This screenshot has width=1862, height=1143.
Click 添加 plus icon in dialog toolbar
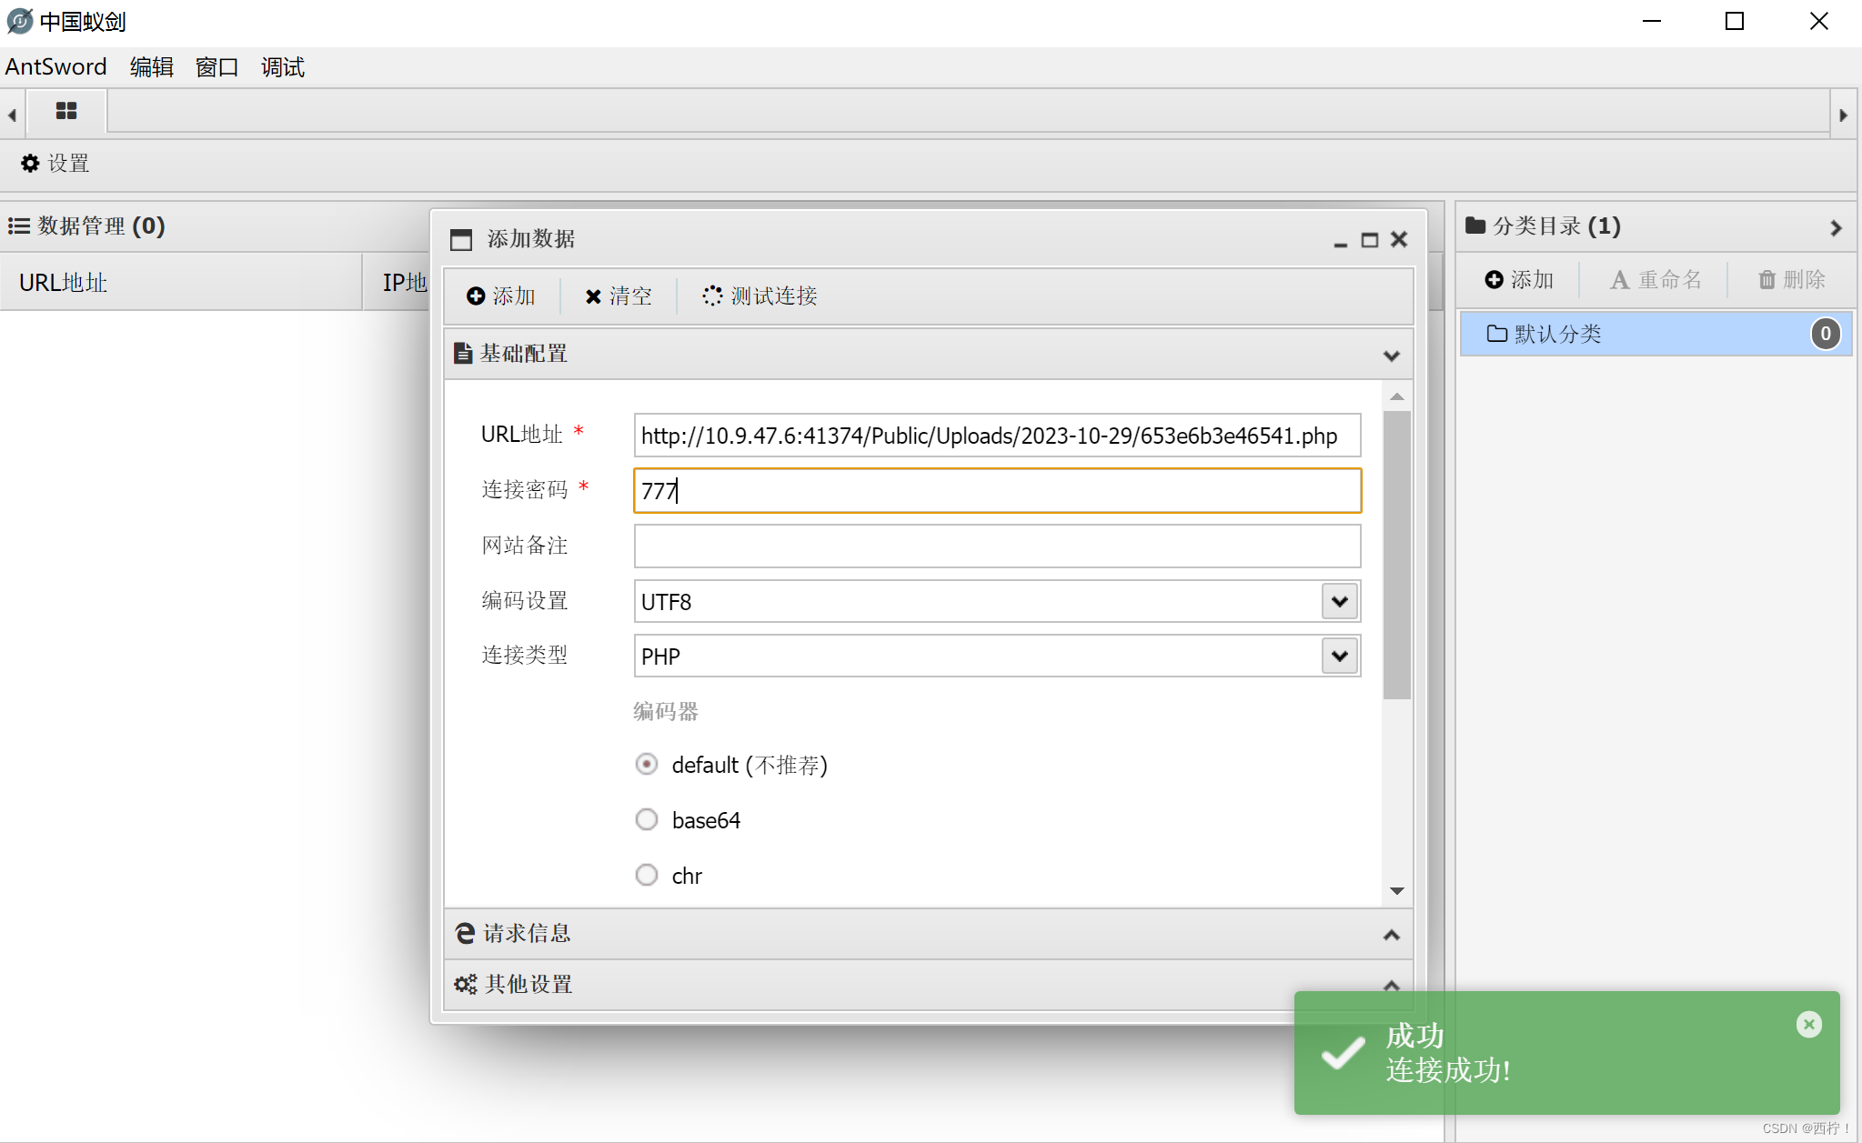500,296
